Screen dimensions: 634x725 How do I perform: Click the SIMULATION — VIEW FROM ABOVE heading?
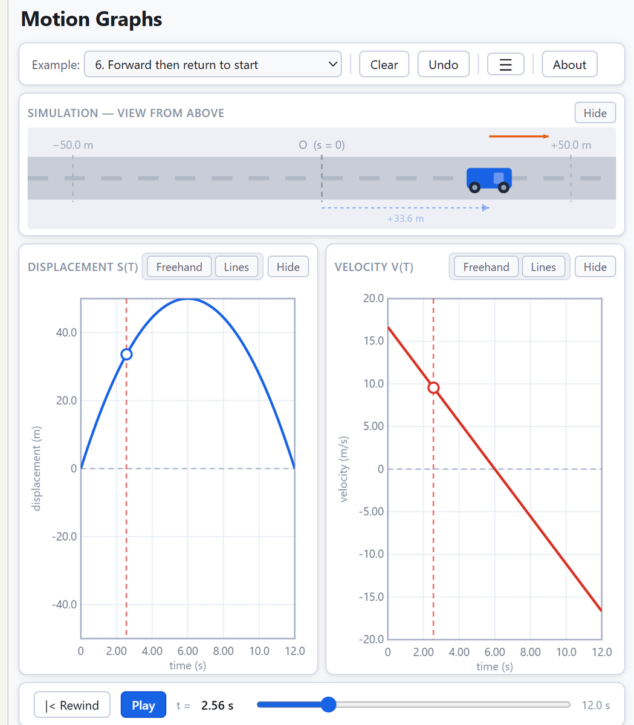pyautogui.click(x=126, y=113)
